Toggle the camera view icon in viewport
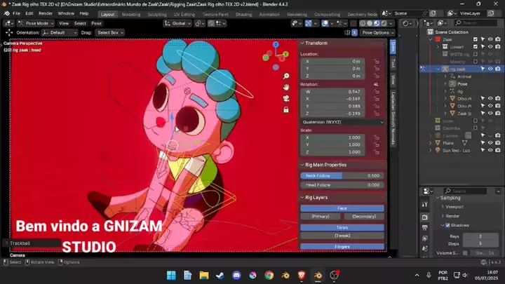 [286, 99]
